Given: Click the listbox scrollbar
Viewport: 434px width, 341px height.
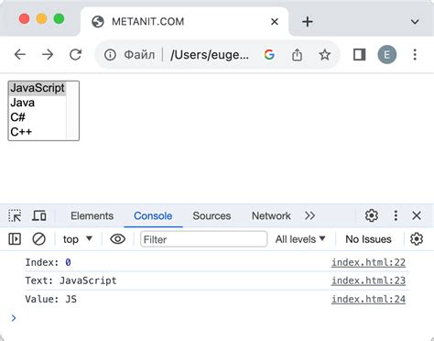Looking at the screenshot, I should [x=72, y=111].
